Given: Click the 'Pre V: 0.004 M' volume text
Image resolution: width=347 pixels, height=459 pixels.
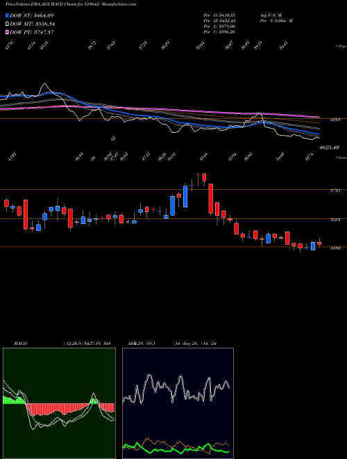Looking at the screenshot, I should [x=276, y=21].
